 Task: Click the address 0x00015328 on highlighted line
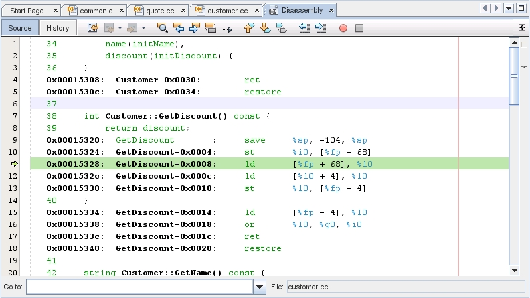click(76, 164)
